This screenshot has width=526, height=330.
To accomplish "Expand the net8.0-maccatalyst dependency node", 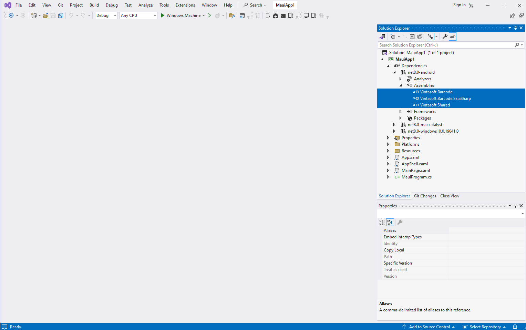I will pos(394,125).
